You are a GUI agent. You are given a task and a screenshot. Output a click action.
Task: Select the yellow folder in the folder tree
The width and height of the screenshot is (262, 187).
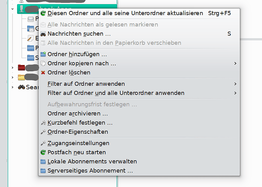22,77
